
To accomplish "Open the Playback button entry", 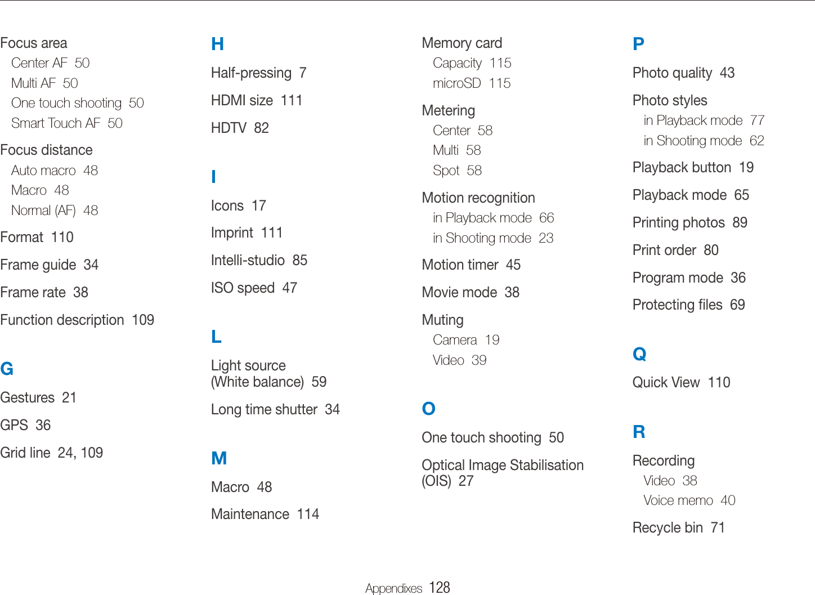I will [692, 168].
